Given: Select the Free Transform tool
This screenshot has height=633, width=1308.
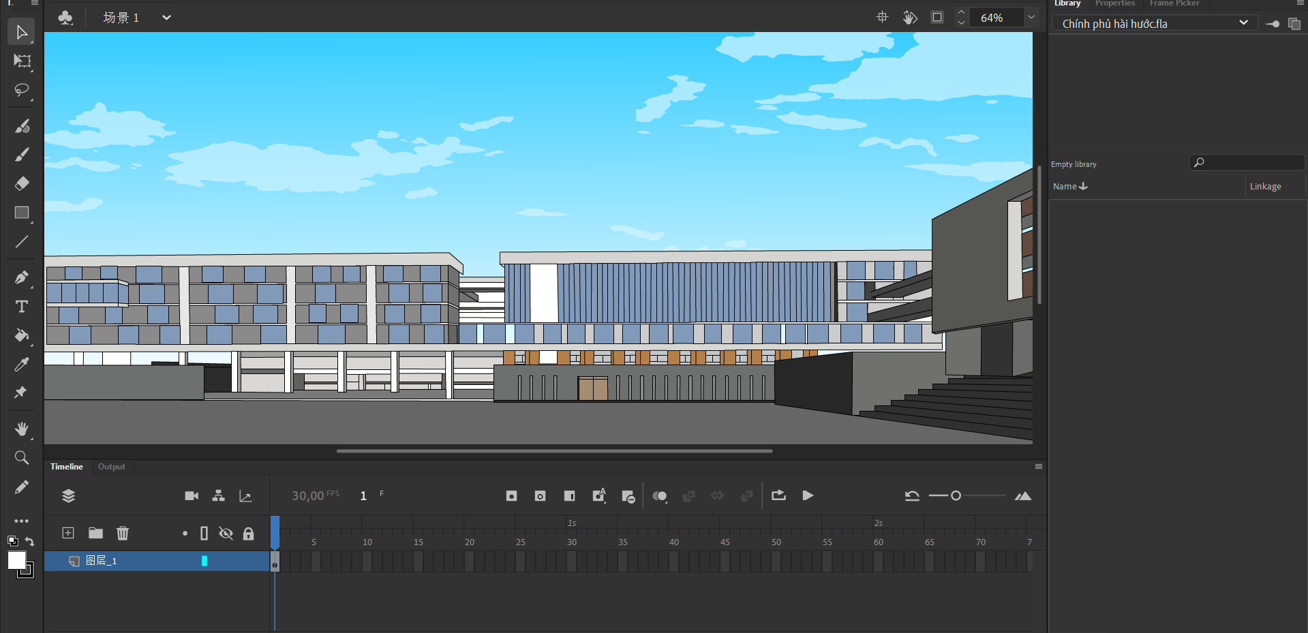Looking at the screenshot, I should (x=22, y=61).
